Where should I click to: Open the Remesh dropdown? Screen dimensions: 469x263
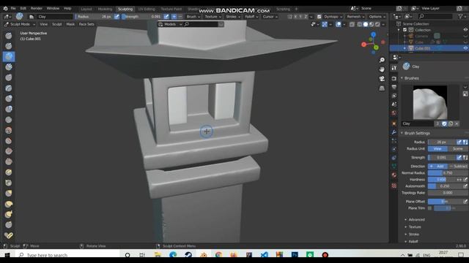click(355, 17)
